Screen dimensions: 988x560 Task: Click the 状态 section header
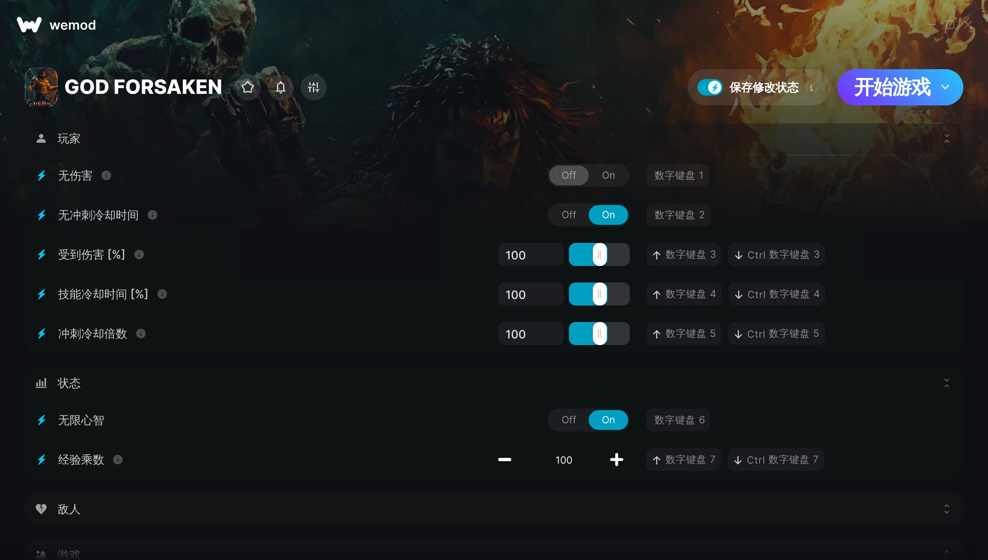(69, 383)
